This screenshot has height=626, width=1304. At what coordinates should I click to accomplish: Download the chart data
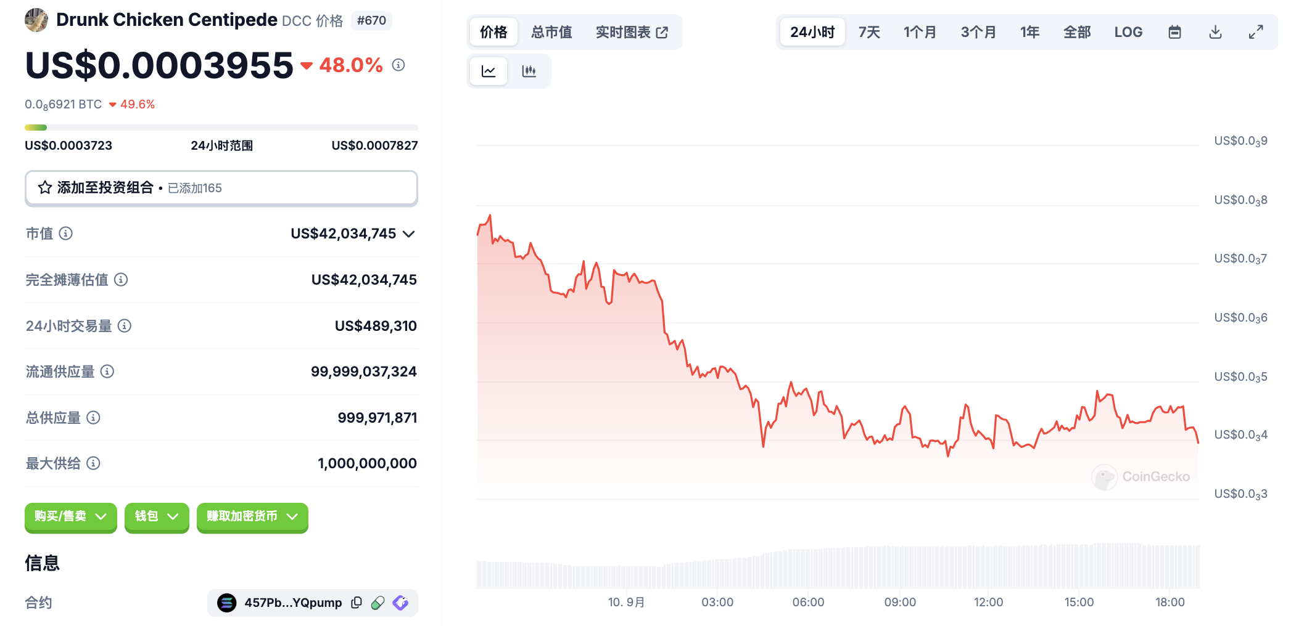1215,32
